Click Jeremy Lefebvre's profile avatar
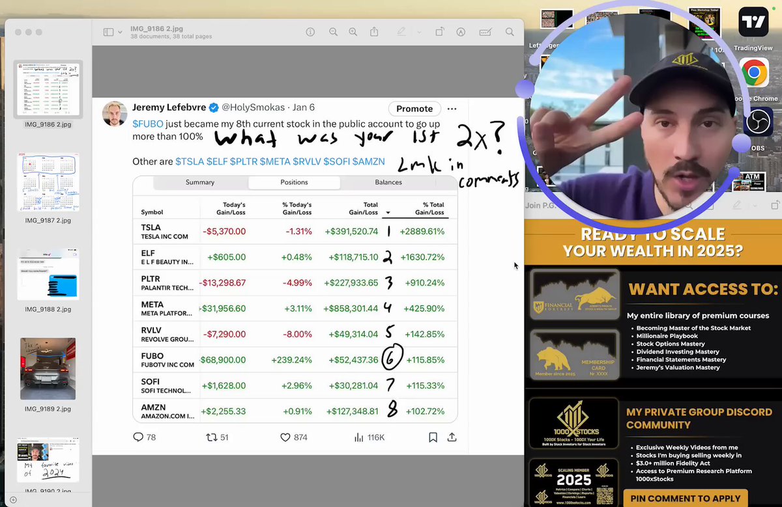The width and height of the screenshot is (782, 507). (115, 113)
